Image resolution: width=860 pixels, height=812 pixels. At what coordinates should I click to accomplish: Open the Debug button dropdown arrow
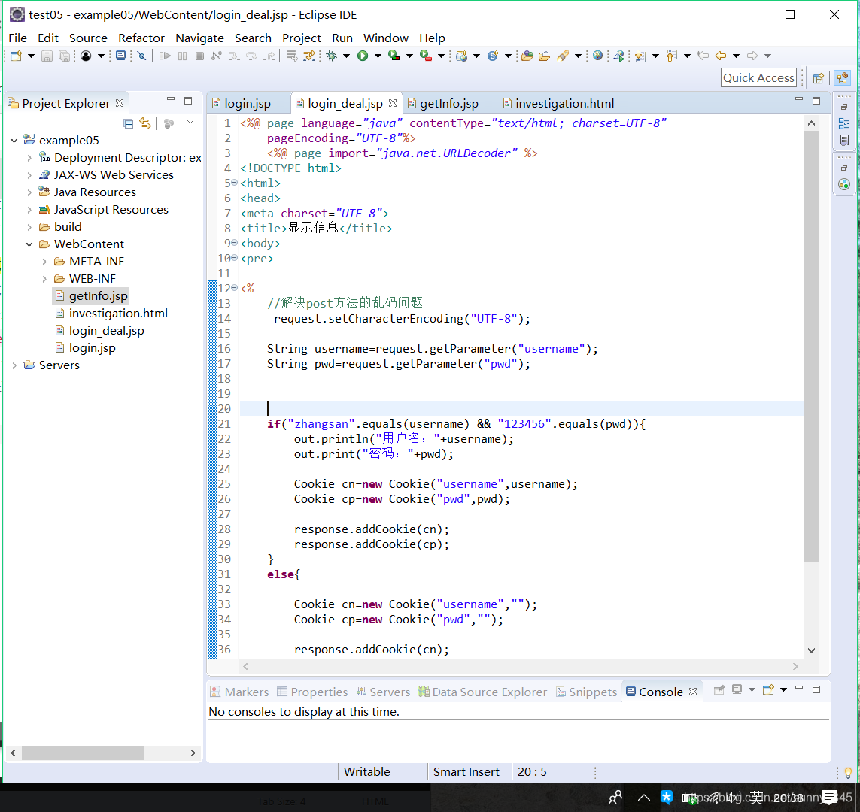point(346,56)
